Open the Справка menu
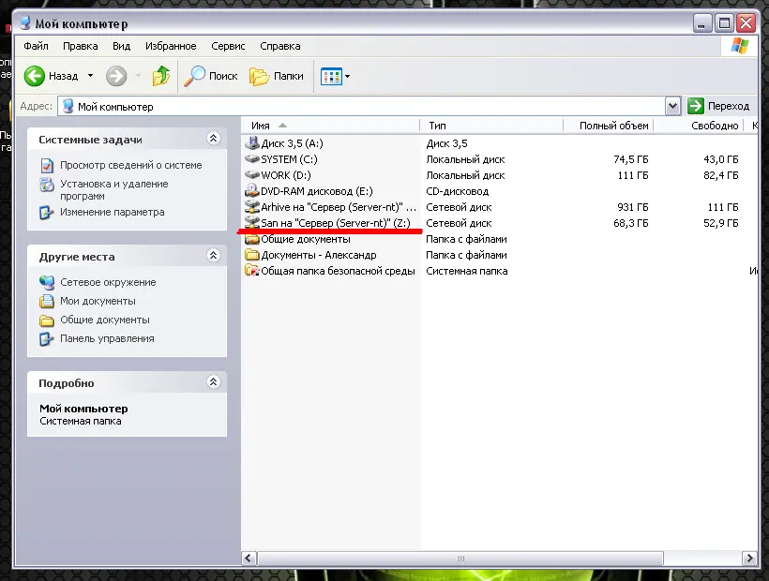 click(x=280, y=46)
